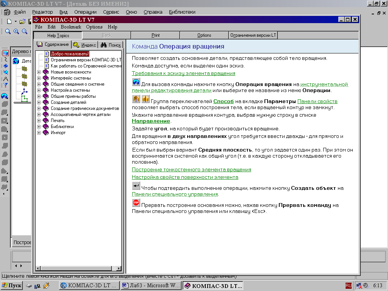
Task: Expand the Настройка системы book
Action: coord(39,90)
